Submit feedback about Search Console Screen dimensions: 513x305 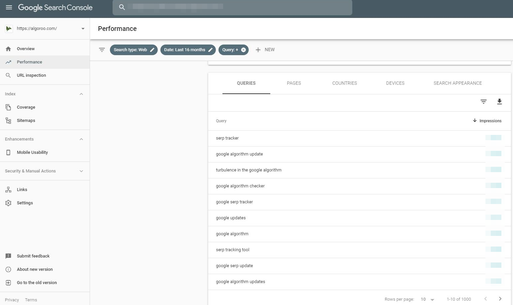point(33,256)
